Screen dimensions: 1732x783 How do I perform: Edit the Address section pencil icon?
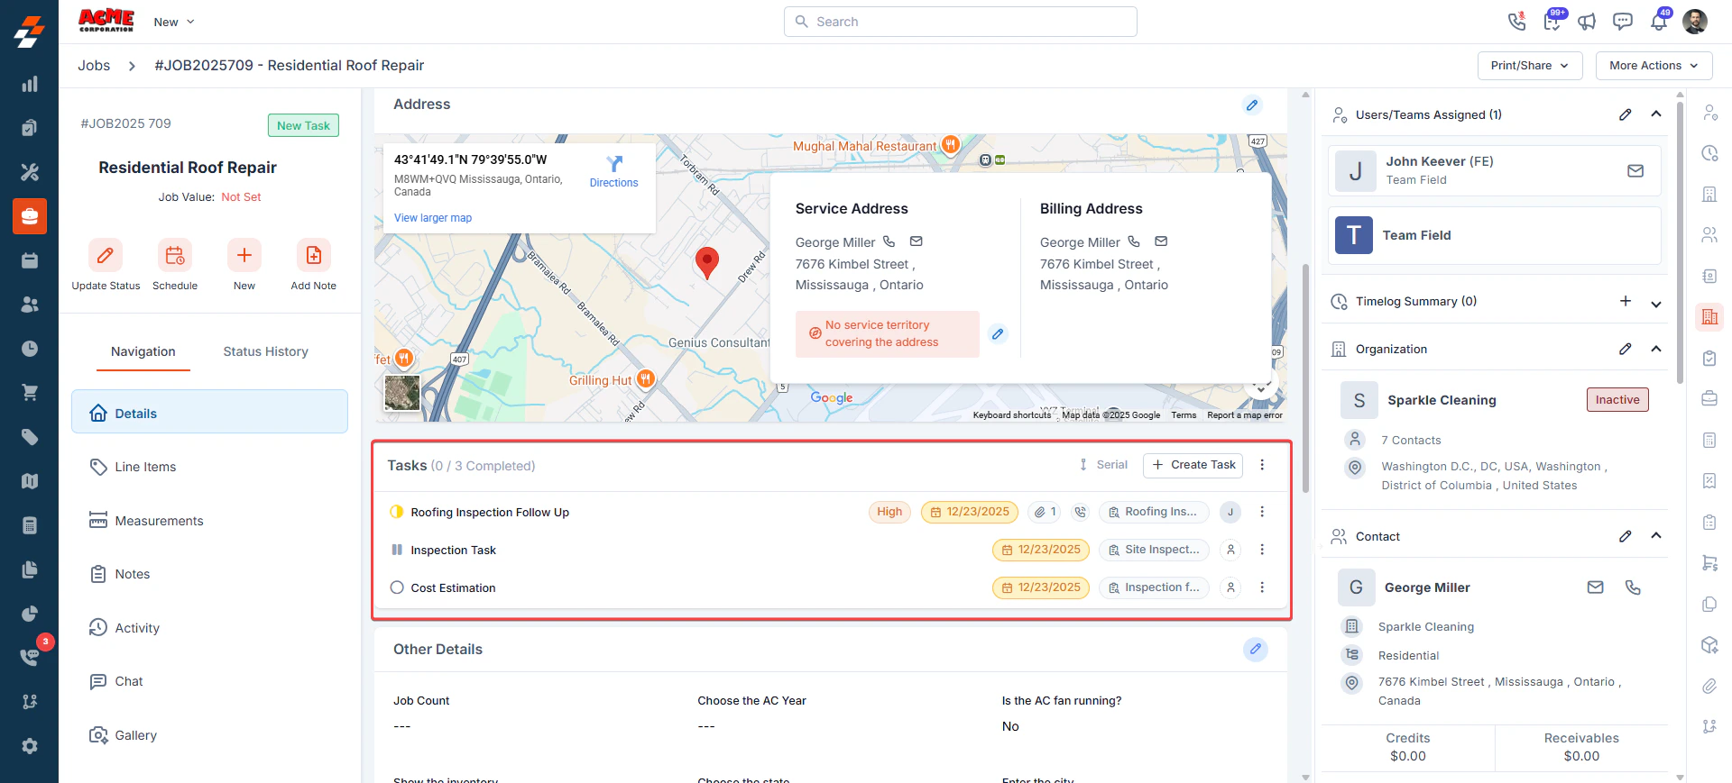[1252, 105]
